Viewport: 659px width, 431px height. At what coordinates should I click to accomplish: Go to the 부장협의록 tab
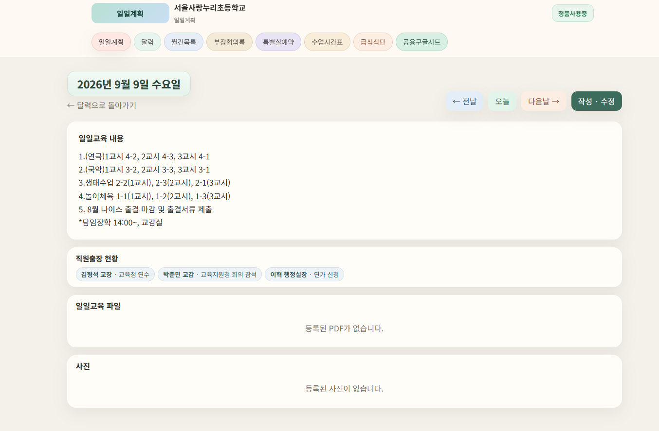[x=229, y=42]
